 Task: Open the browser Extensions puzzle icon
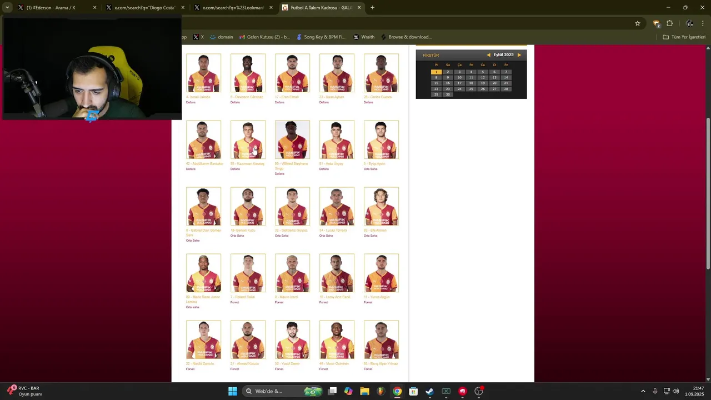click(x=669, y=23)
